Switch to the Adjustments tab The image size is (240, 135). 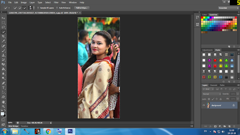[207, 50]
